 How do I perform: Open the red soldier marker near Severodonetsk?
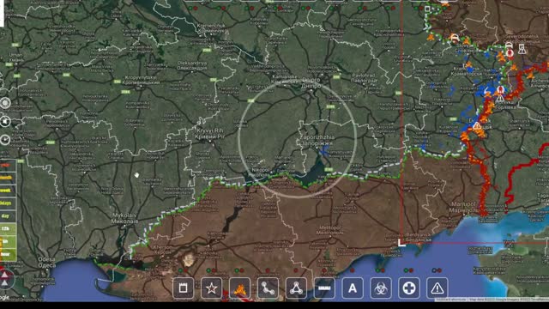[510, 53]
